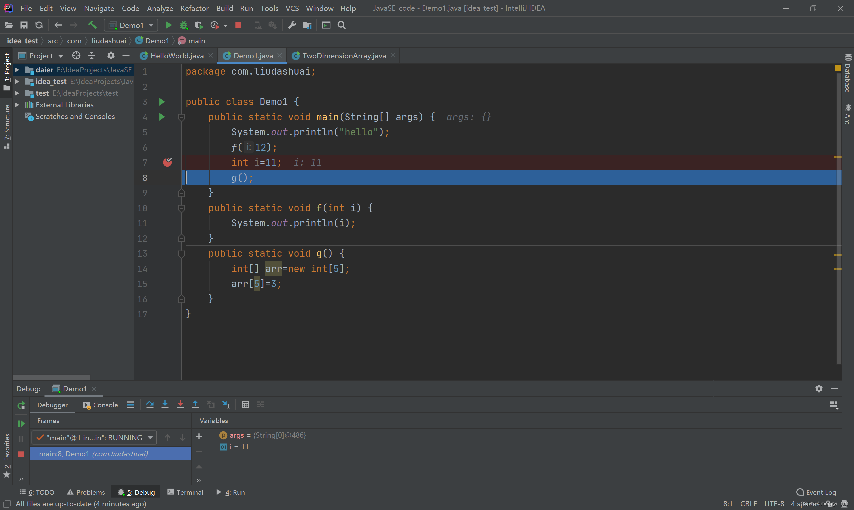This screenshot has width=854, height=510.
Task: Click Run to Cursor debugger icon
Action: 226,404
